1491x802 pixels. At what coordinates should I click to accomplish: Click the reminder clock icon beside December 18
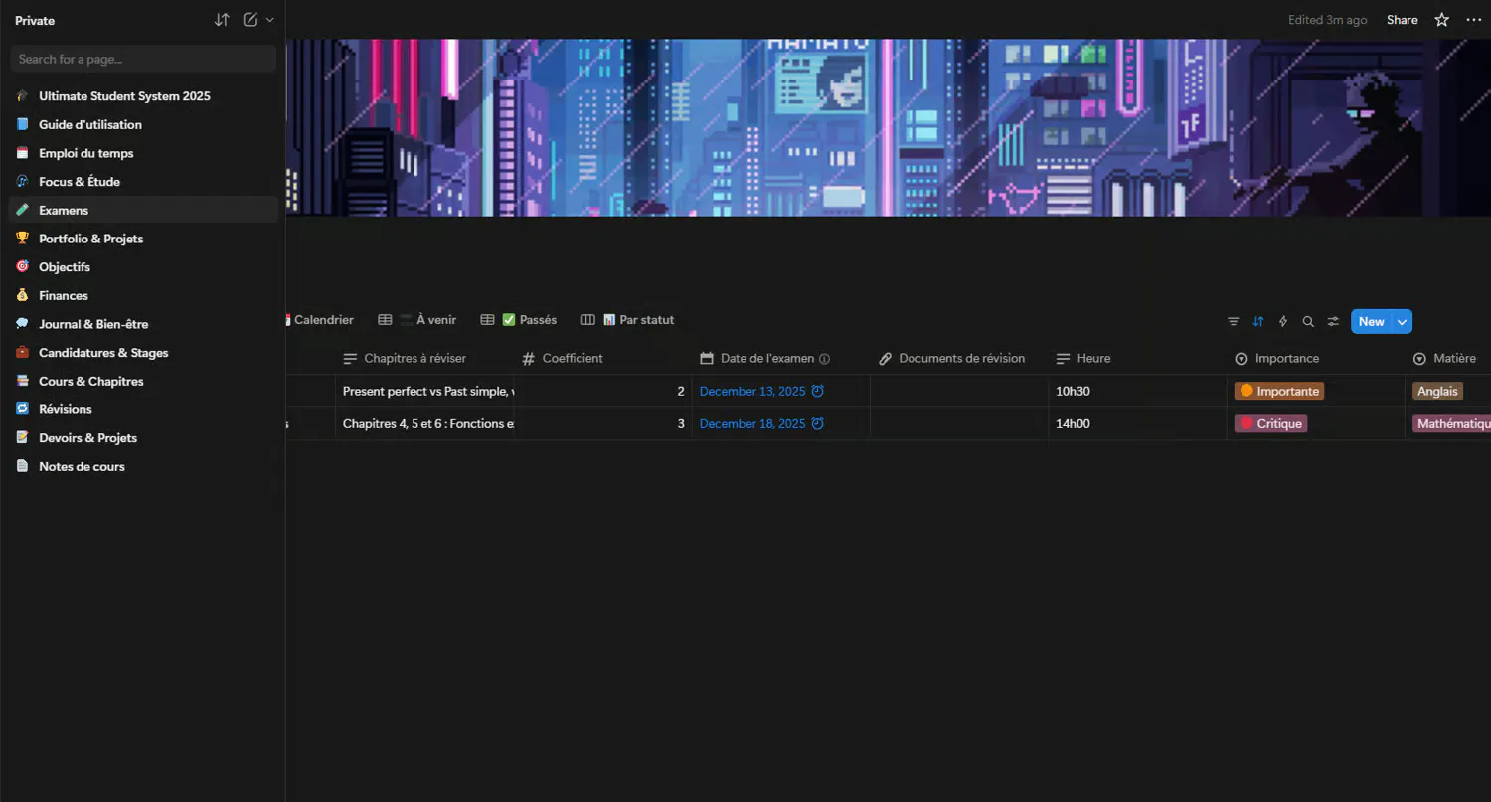click(817, 423)
